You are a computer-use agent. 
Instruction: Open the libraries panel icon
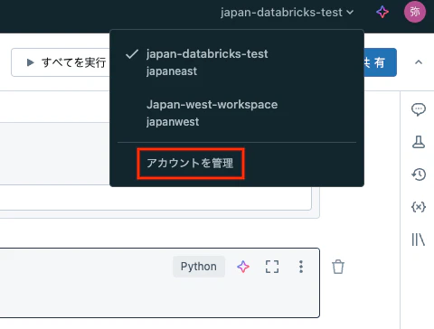point(419,240)
